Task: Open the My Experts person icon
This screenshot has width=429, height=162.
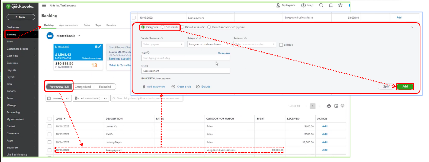Action: (x=278, y=6)
